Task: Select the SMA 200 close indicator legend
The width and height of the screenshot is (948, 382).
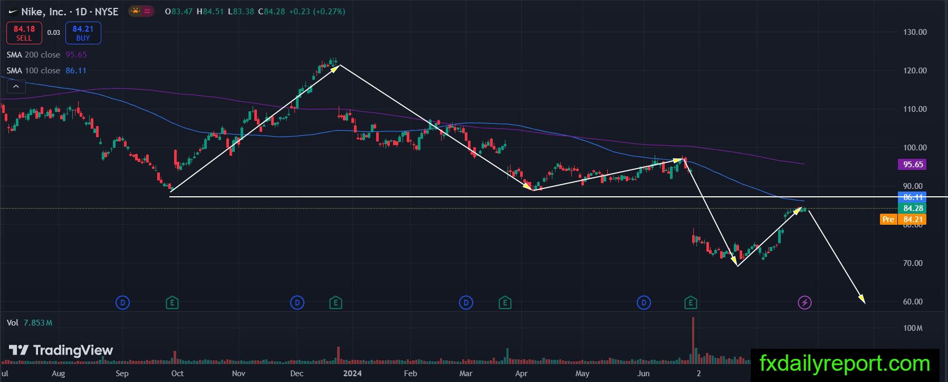Action: (46, 55)
